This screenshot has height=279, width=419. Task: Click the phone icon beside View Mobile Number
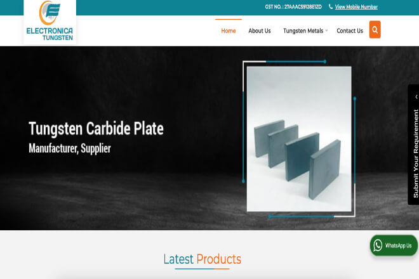tap(331, 7)
